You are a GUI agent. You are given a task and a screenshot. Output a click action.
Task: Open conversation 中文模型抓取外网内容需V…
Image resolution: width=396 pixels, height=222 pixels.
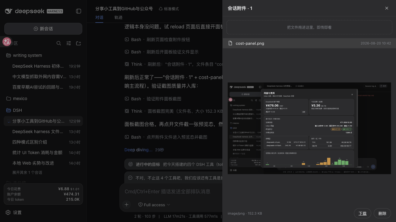click(43, 77)
